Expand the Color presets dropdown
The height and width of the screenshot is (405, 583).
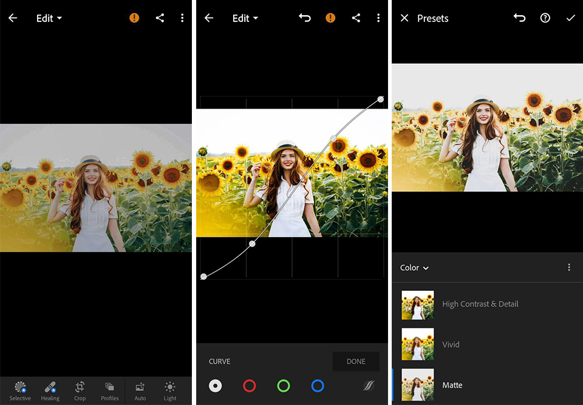[x=414, y=268]
